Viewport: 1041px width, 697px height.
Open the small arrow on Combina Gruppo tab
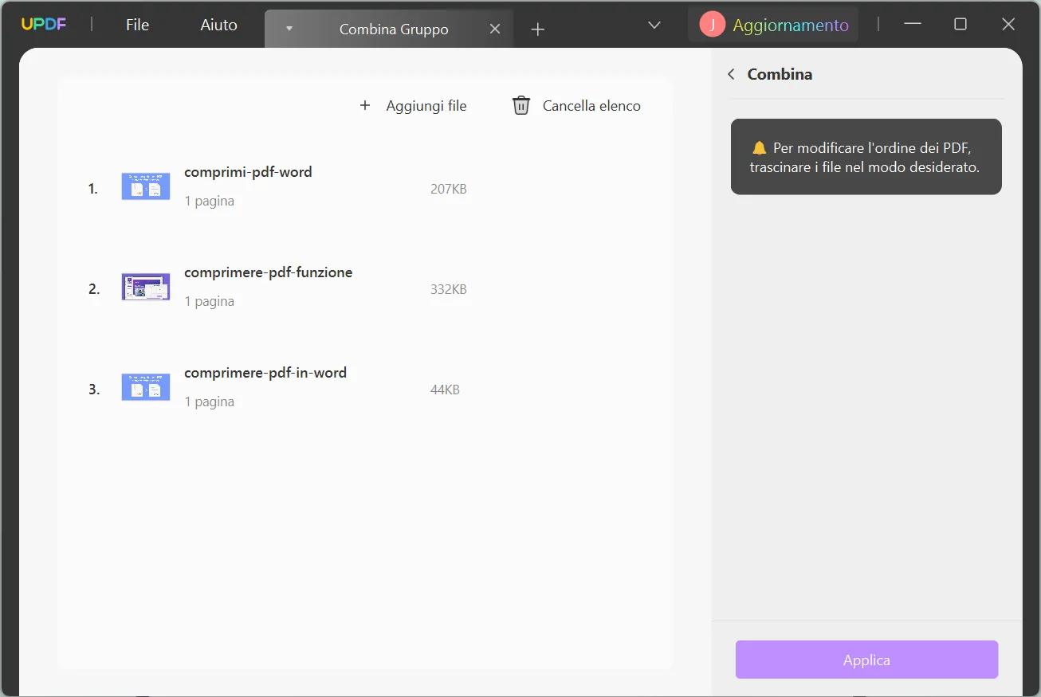(289, 29)
